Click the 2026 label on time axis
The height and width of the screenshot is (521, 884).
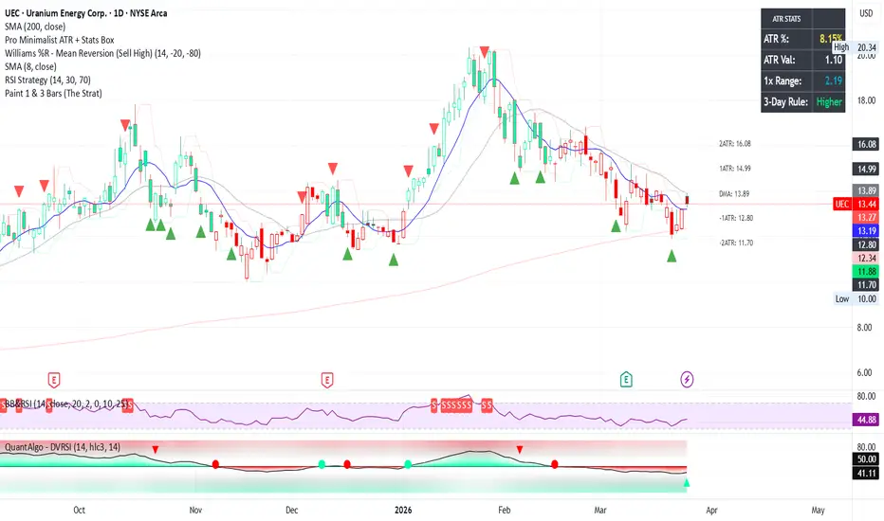coord(403,510)
